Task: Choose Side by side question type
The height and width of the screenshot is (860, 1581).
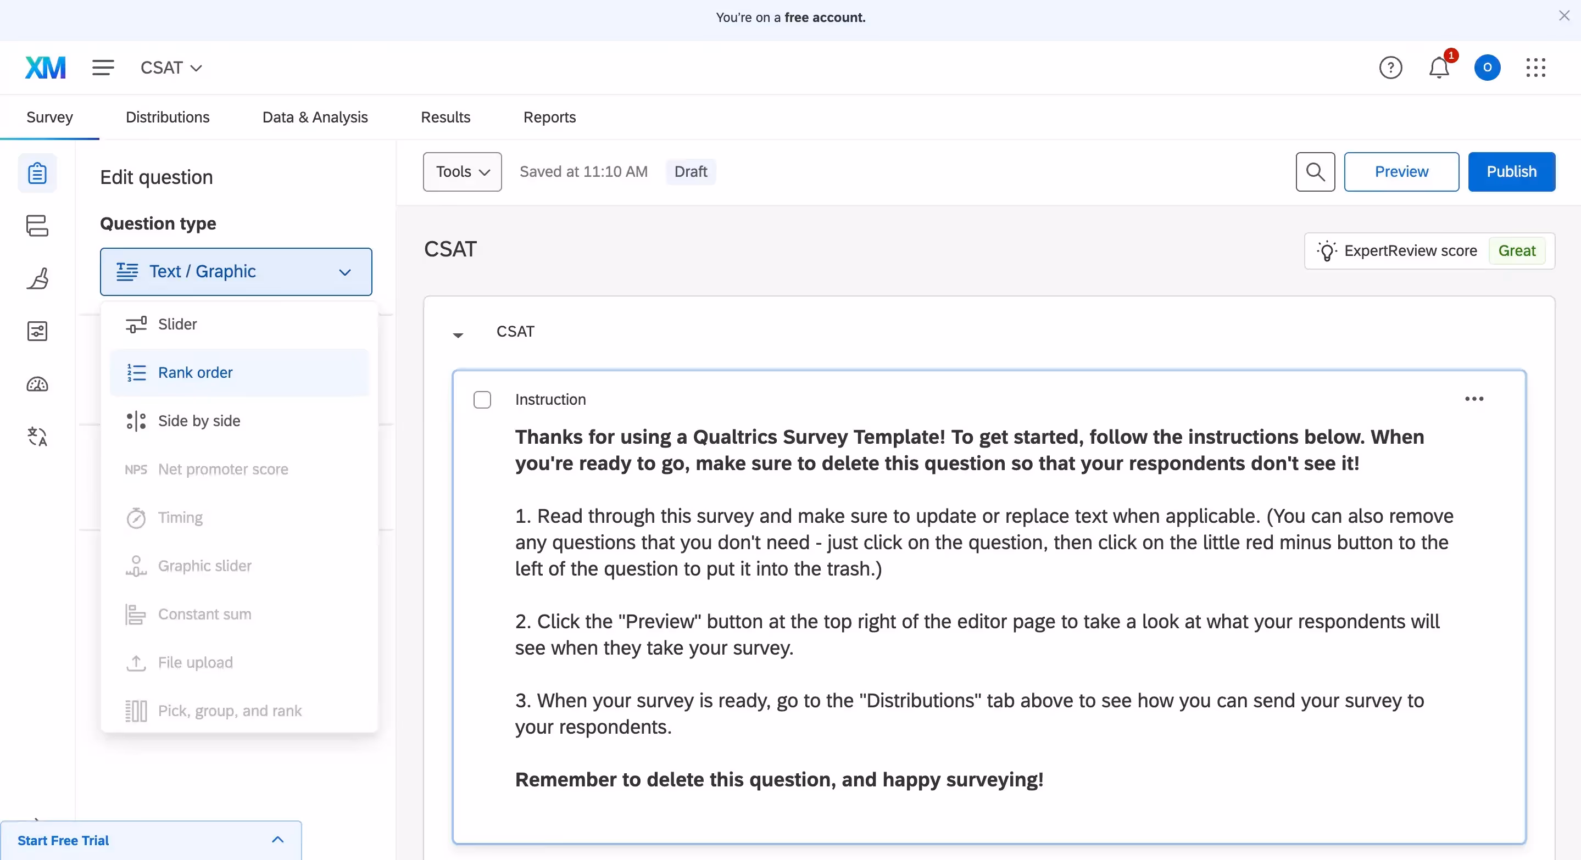Action: coord(240,421)
